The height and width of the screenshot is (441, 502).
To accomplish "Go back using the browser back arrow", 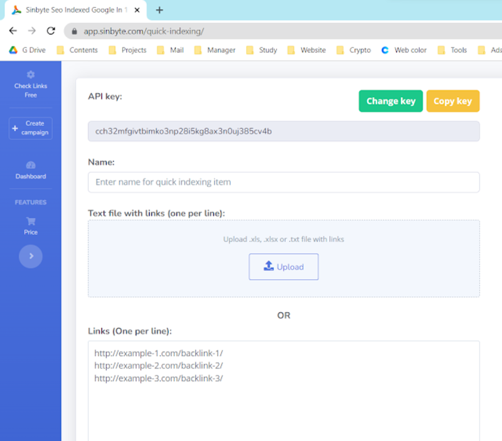I will pos(13,29).
